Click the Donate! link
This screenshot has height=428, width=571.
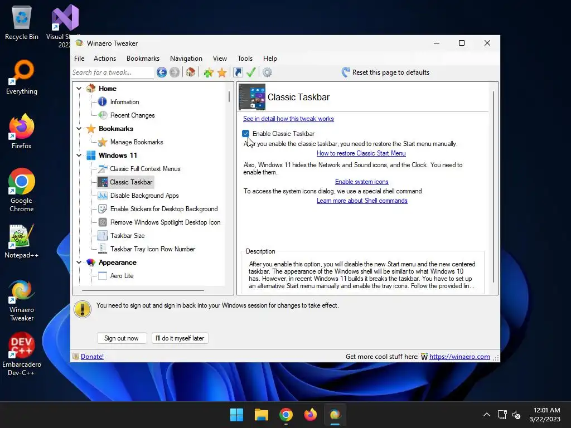click(x=92, y=357)
